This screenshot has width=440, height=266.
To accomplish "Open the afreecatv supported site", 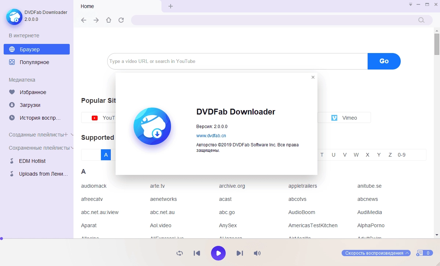I will point(92,199).
